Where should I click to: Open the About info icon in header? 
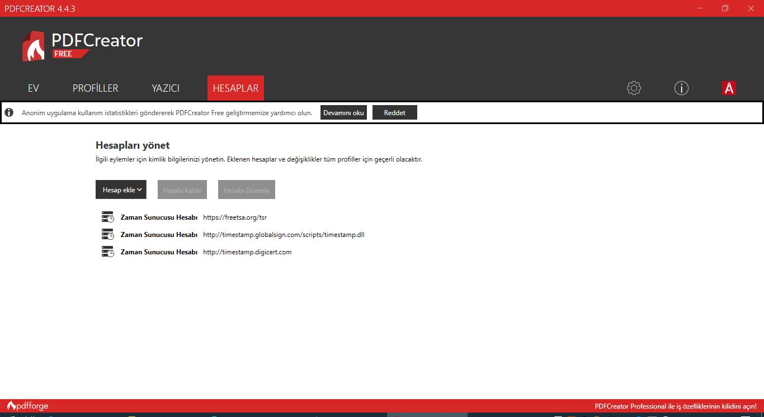pos(681,88)
